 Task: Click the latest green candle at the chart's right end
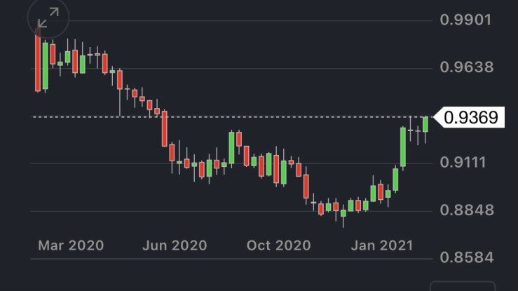tap(425, 124)
